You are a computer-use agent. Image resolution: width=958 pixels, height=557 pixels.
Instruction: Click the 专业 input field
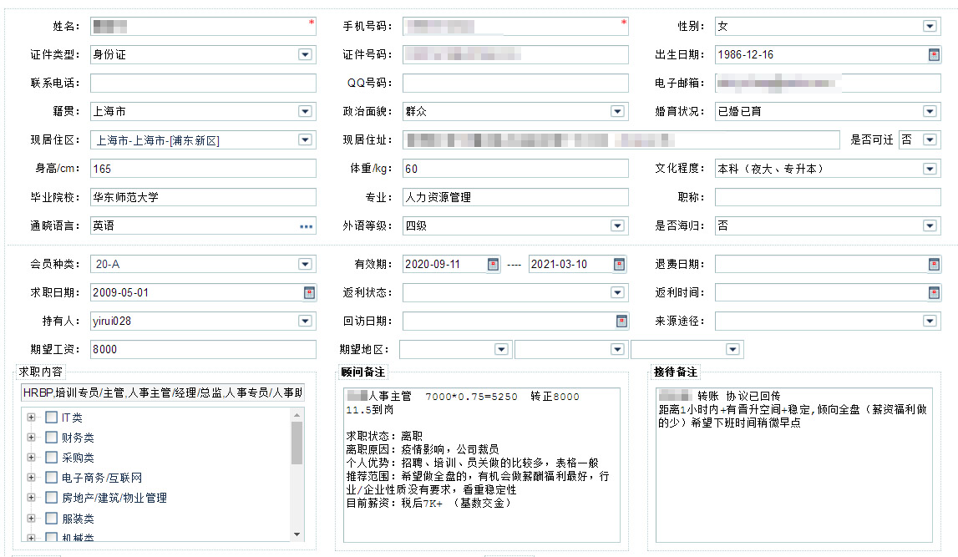tap(515, 197)
